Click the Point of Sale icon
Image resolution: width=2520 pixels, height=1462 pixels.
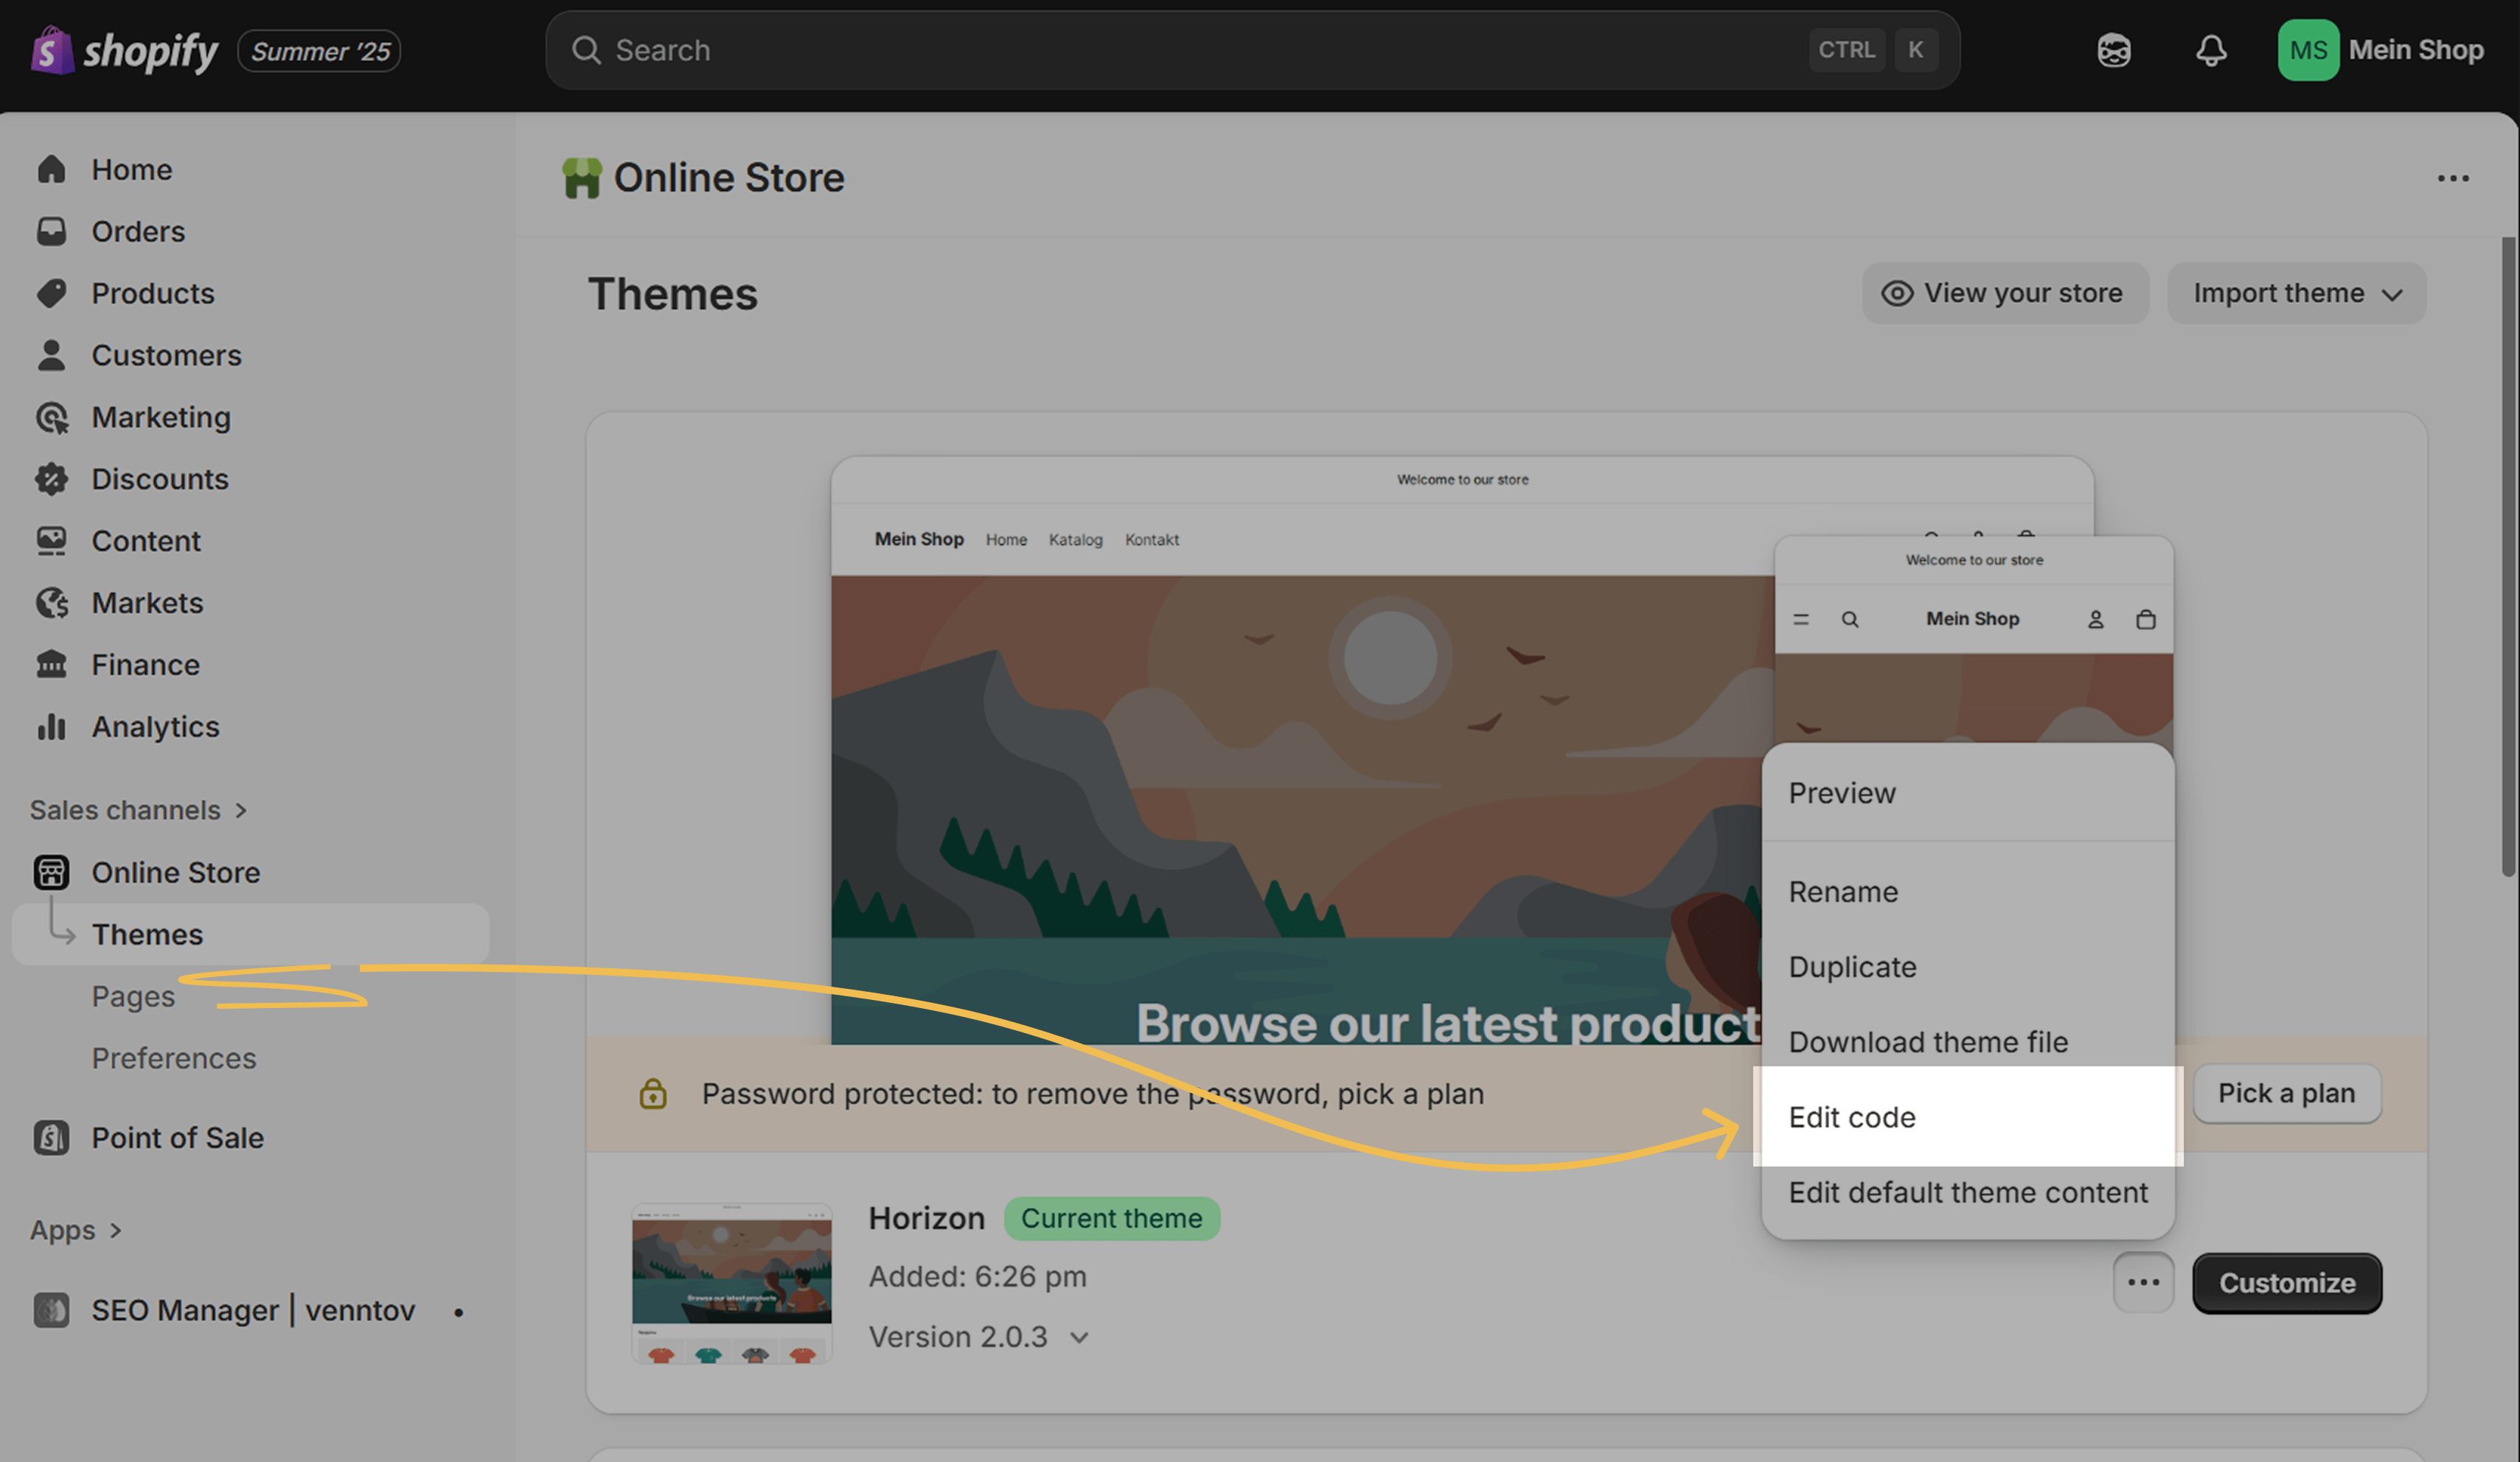pyautogui.click(x=51, y=1137)
